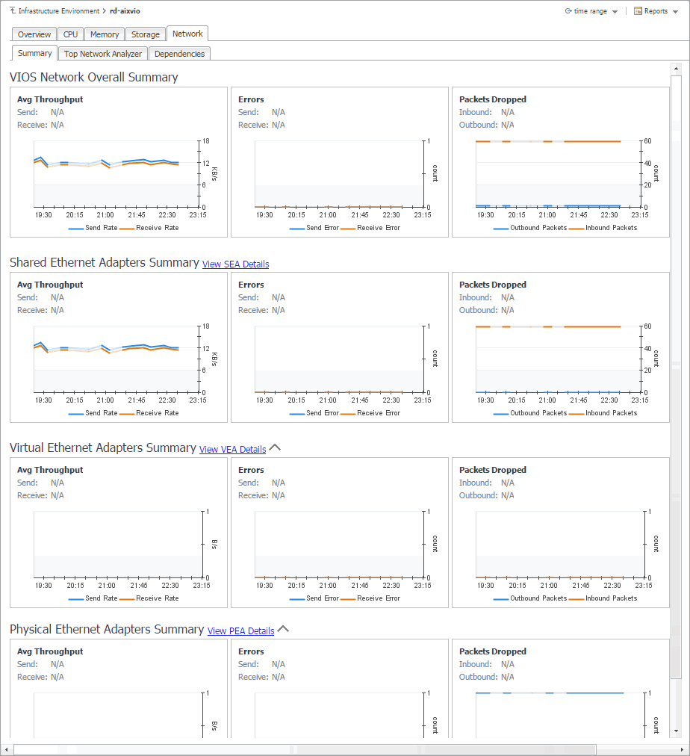This screenshot has width=690, height=756.
Task: Select the Dependencies subtab
Action: [179, 54]
